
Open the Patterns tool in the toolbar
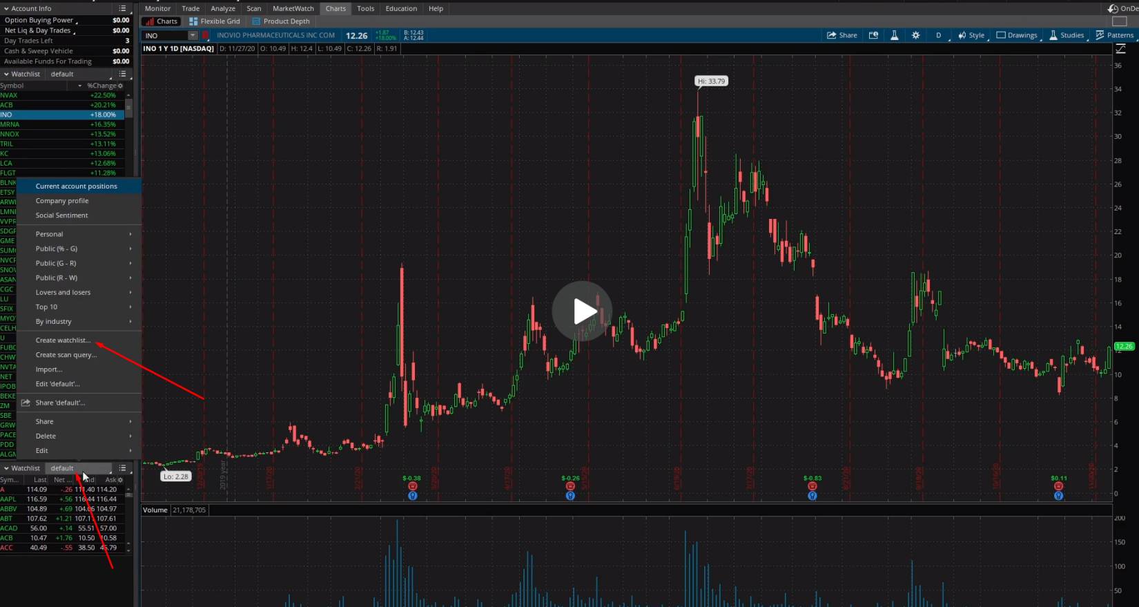(1114, 35)
